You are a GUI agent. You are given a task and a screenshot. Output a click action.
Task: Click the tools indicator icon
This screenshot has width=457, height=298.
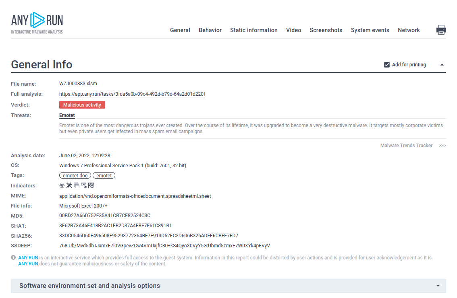coord(69,185)
